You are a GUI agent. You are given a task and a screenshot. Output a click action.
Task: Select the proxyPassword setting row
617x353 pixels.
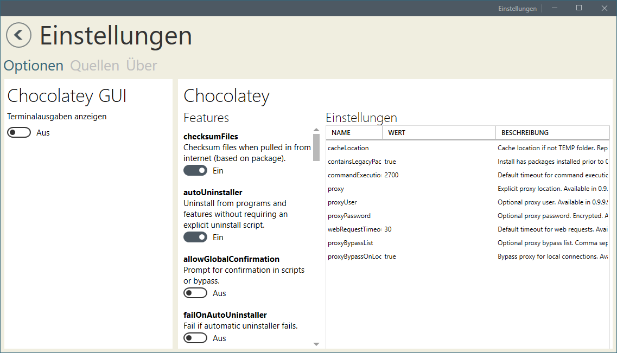pyautogui.click(x=467, y=216)
